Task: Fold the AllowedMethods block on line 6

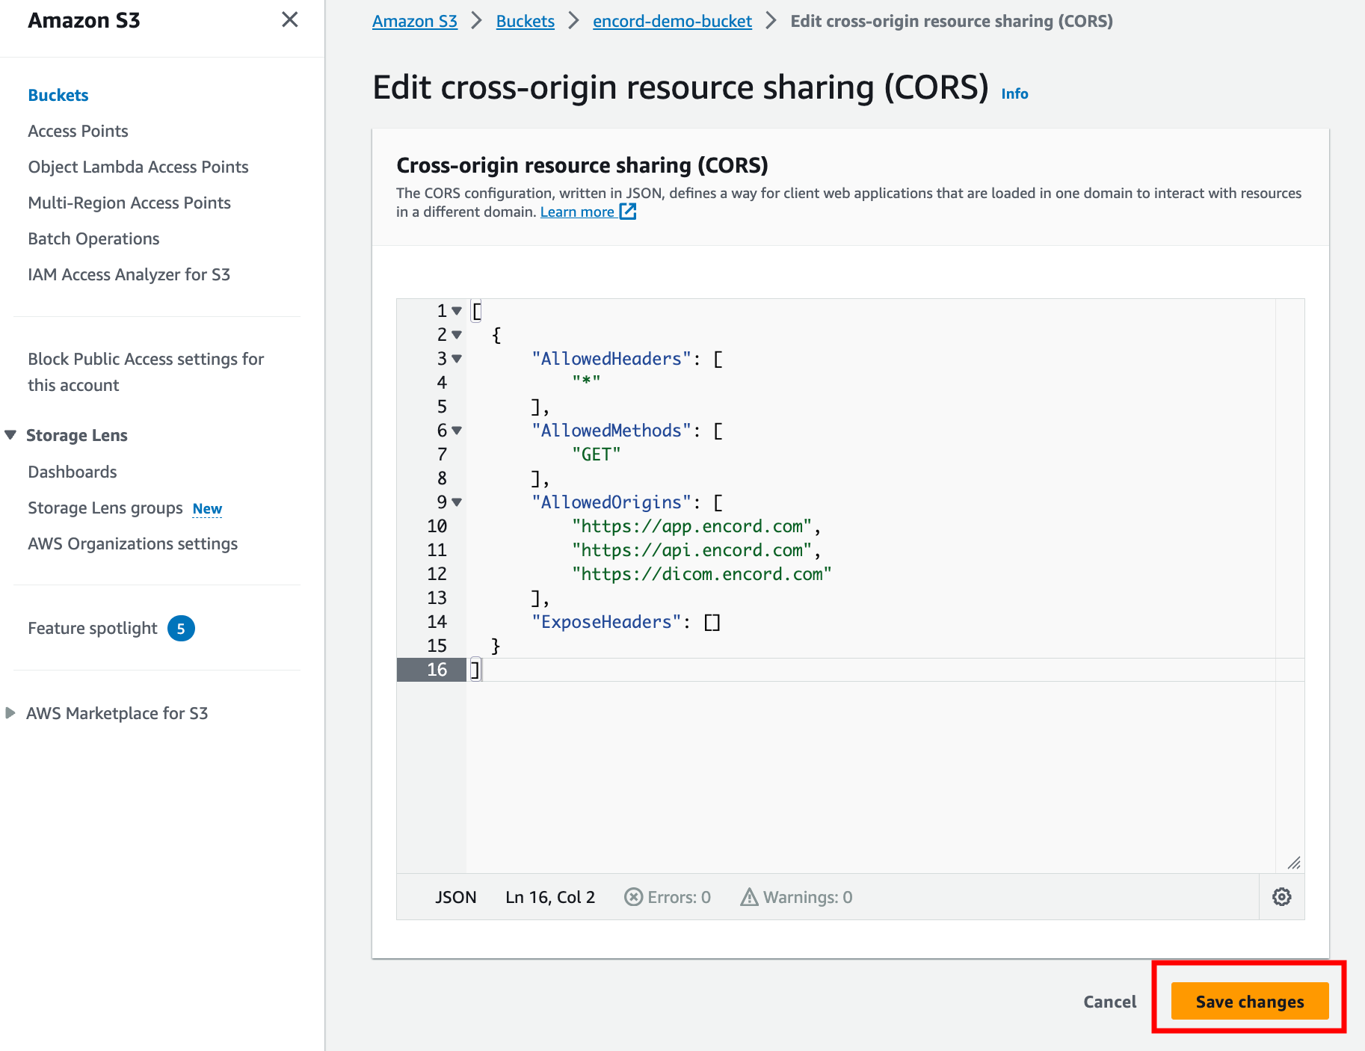Action: (457, 431)
